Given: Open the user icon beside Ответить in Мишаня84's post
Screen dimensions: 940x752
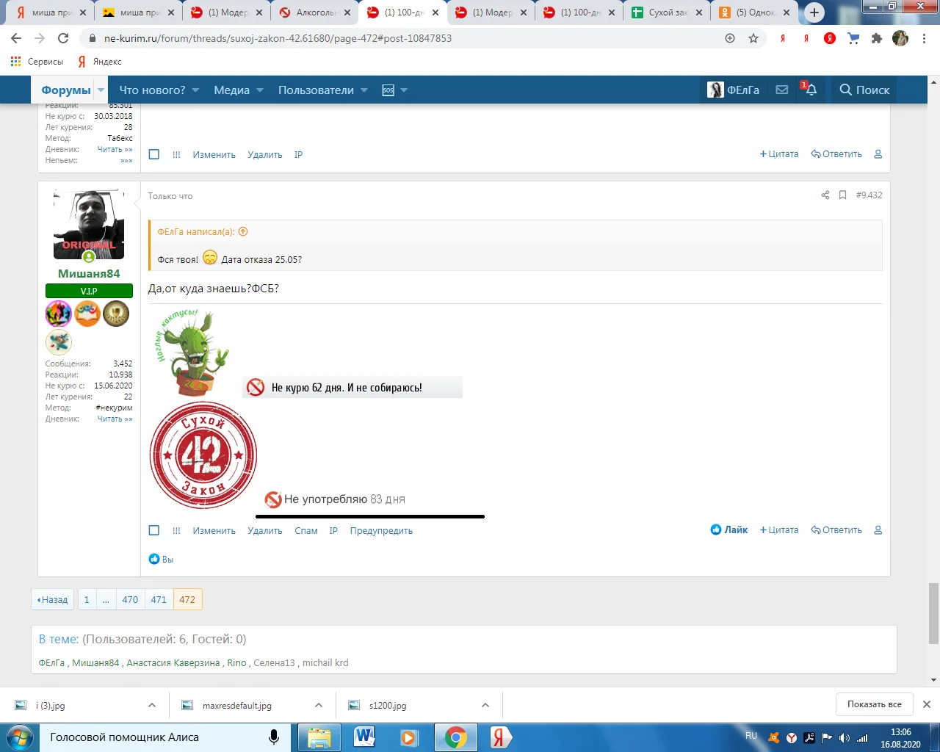Looking at the screenshot, I should (878, 530).
